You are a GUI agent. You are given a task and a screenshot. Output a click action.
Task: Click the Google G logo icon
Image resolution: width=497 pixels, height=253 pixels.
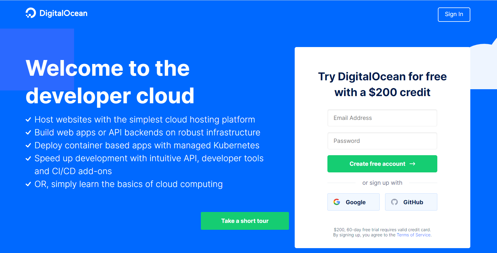click(x=337, y=202)
